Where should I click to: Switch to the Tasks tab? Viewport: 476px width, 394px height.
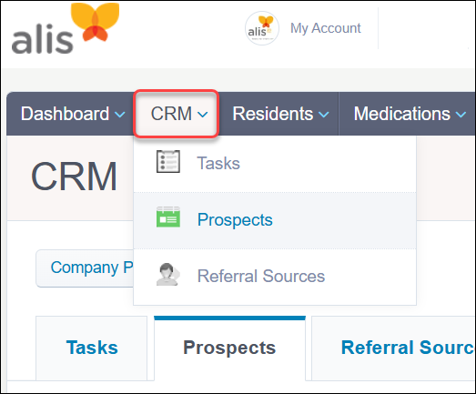click(x=92, y=348)
